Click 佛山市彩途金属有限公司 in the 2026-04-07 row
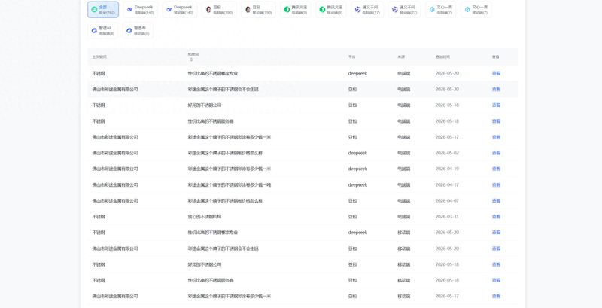The image size is (602, 308). 115,201
